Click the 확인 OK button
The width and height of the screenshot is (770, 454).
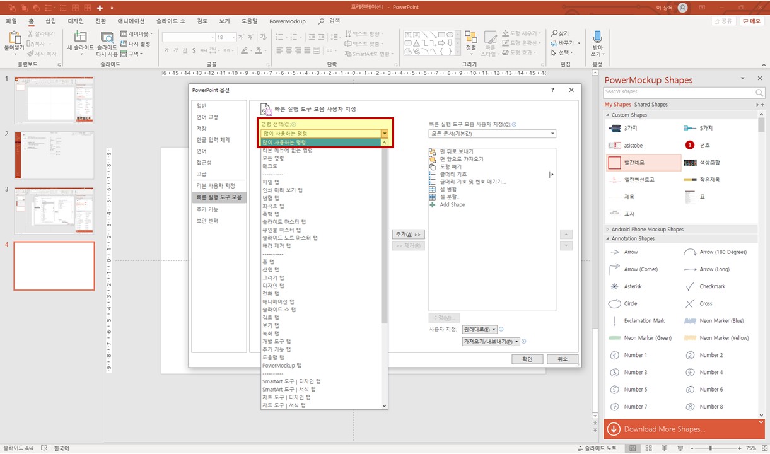click(527, 359)
